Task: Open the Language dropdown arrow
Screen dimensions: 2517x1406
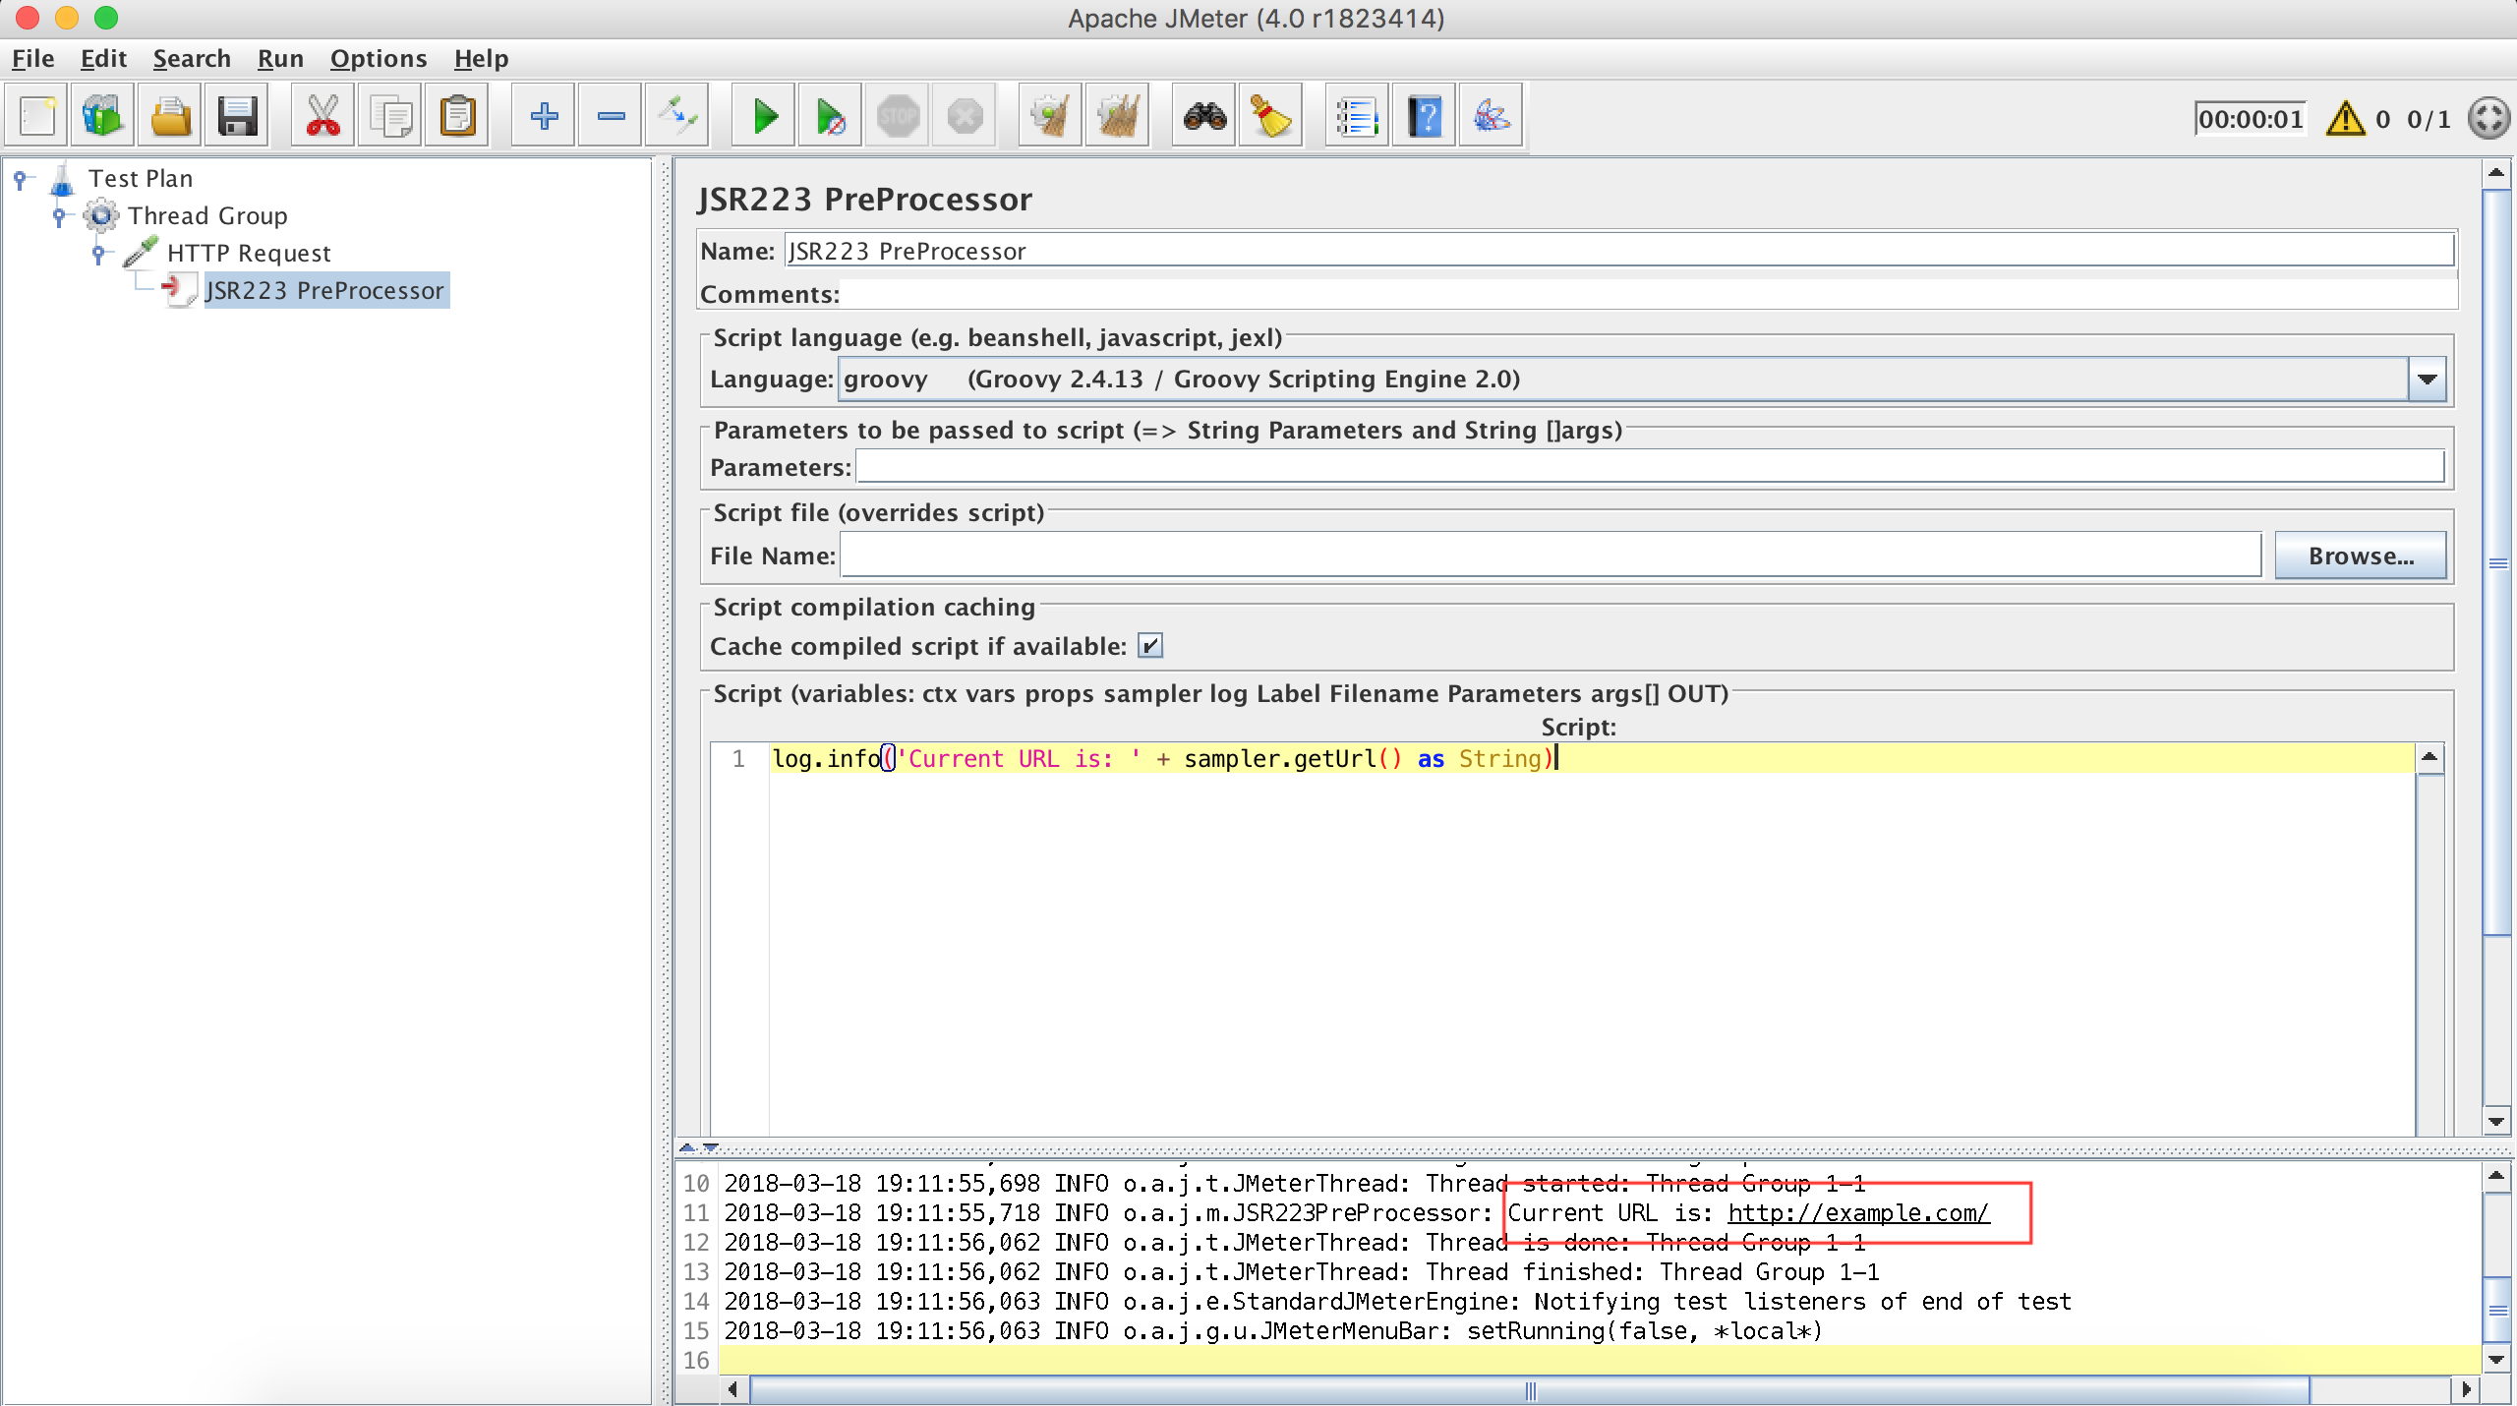Action: [x=2428, y=380]
